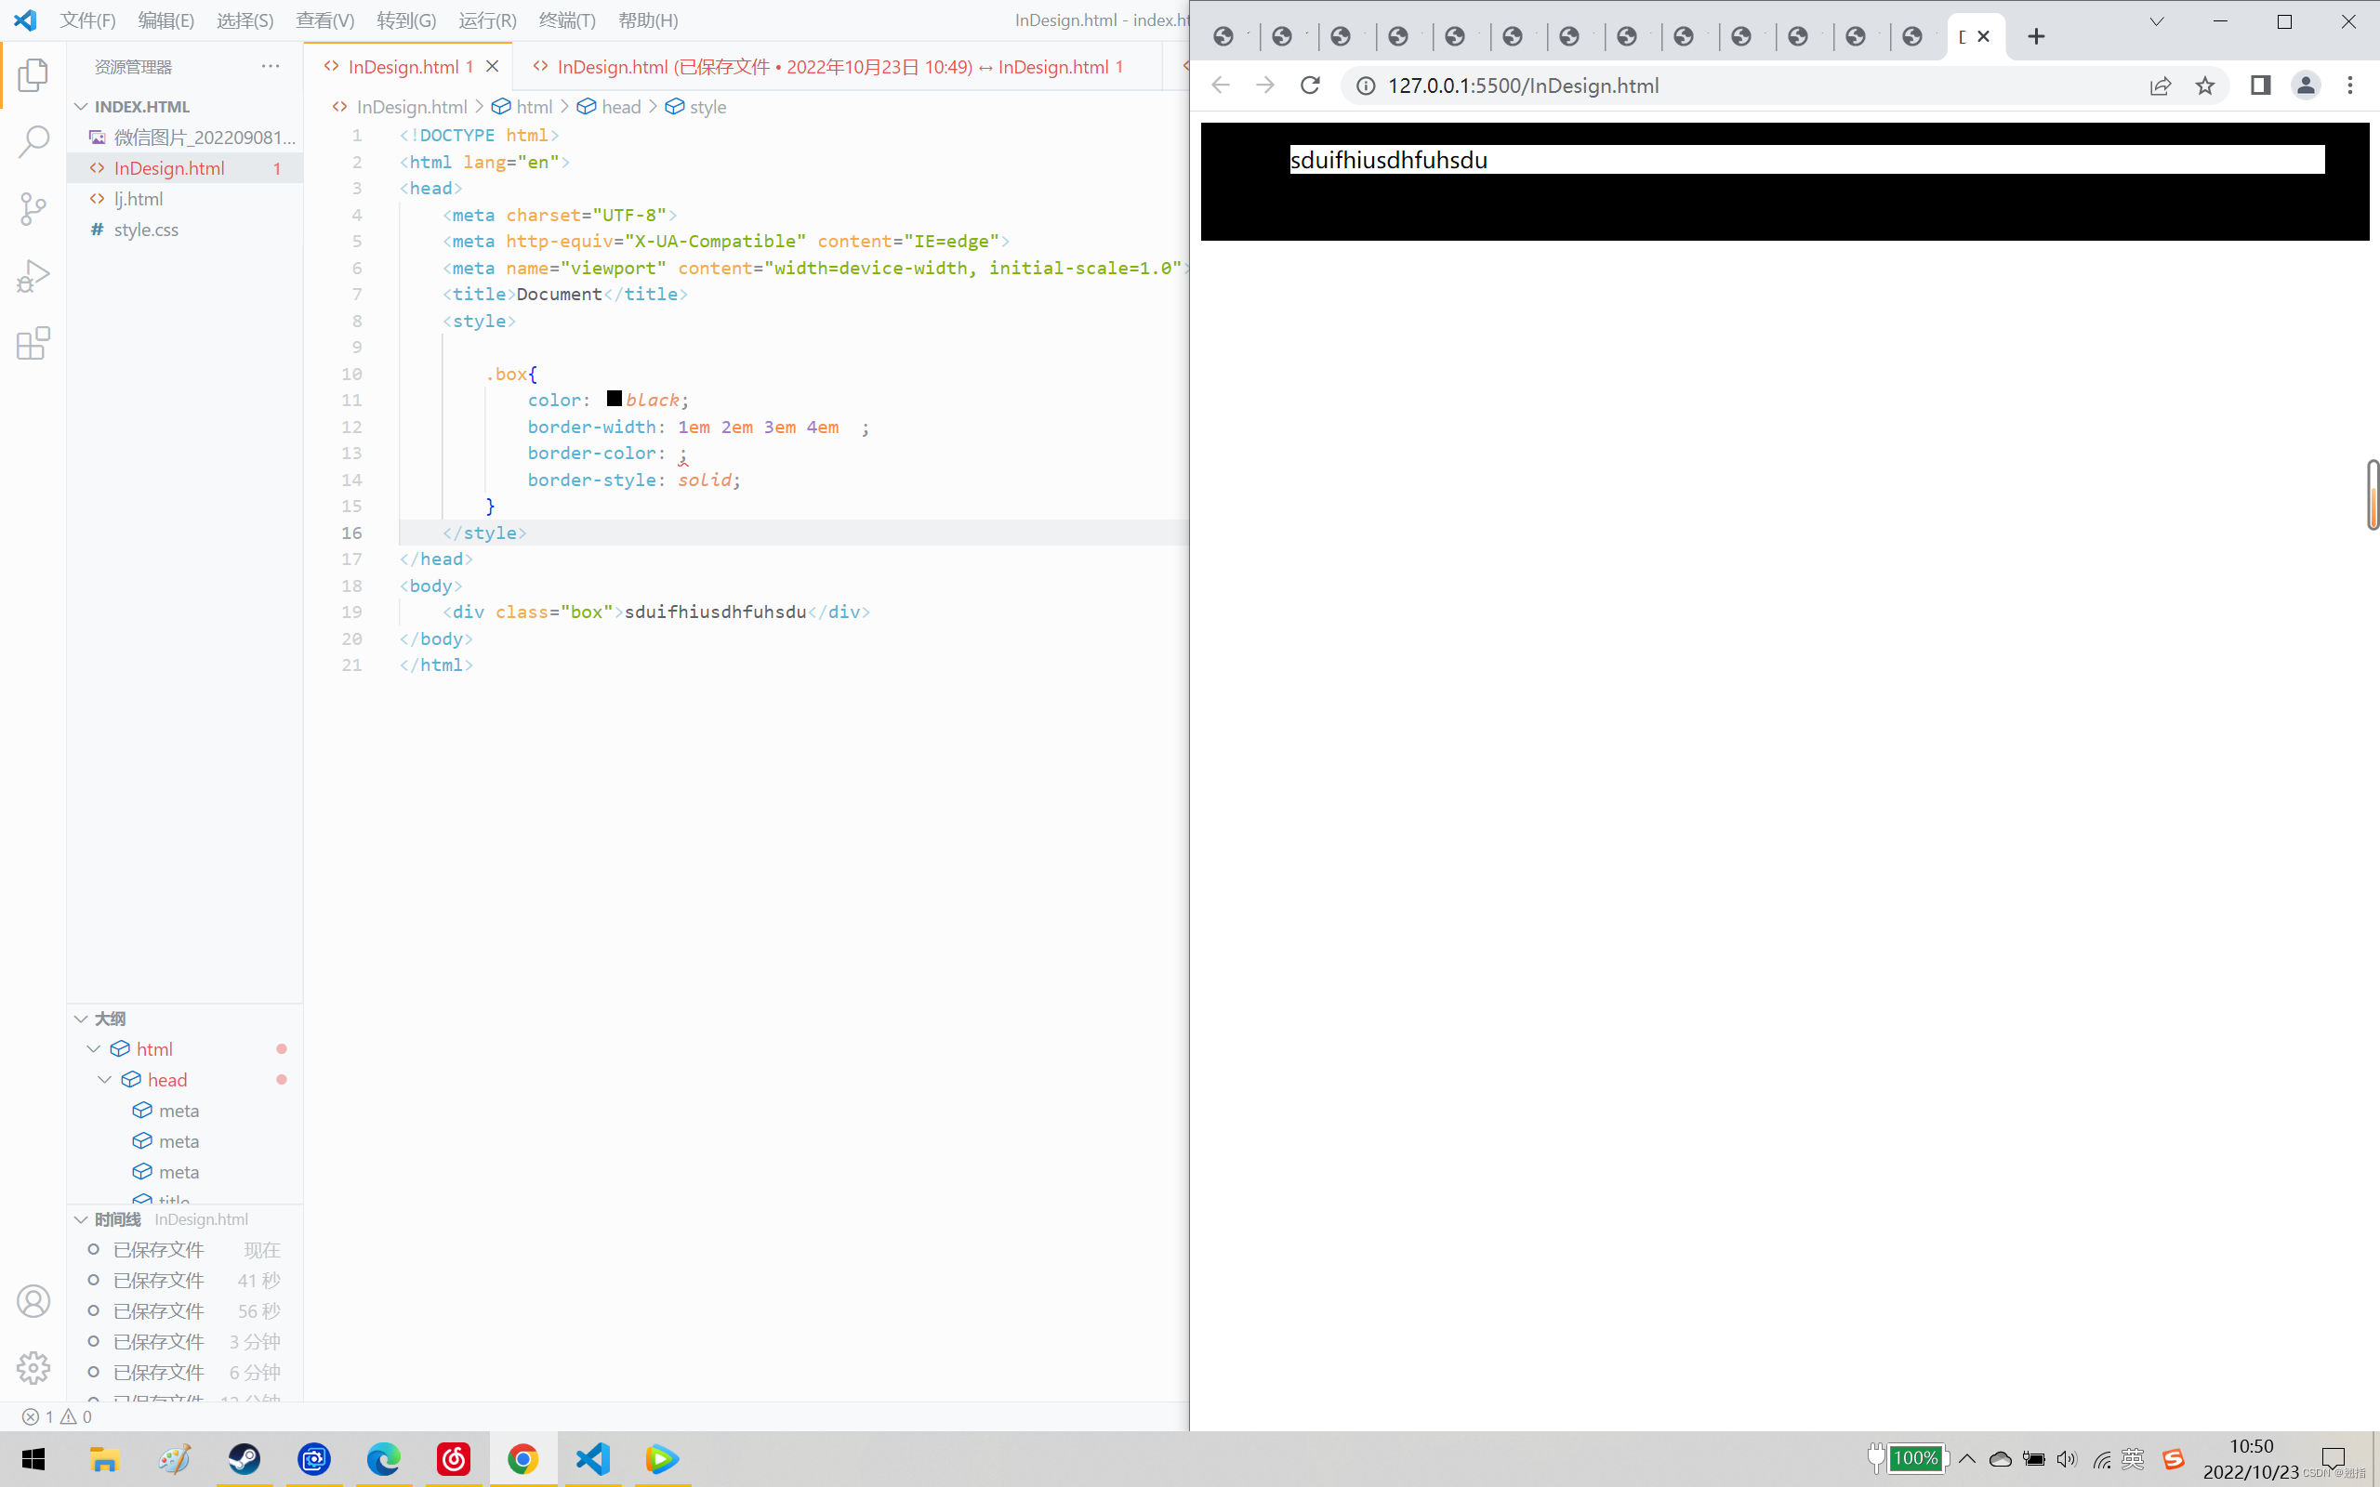2380x1487 pixels.
Task: Click the Accounts icon in activity bar
Action: pyautogui.click(x=33, y=1301)
